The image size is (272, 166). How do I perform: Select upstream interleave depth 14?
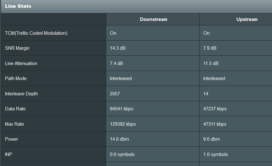206,94
